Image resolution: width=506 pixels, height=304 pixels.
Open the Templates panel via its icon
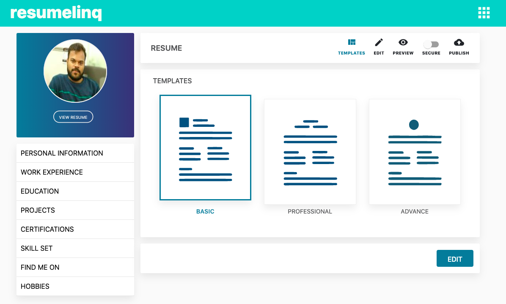352,42
